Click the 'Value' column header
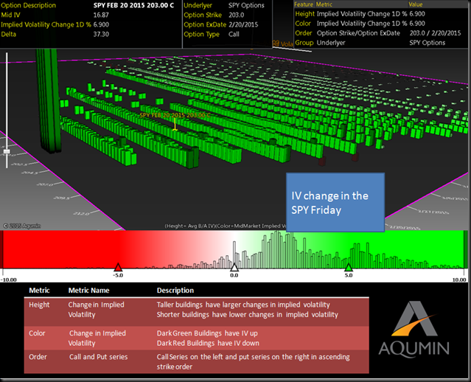The image size is (471, 382). click(x=416, y=4)
